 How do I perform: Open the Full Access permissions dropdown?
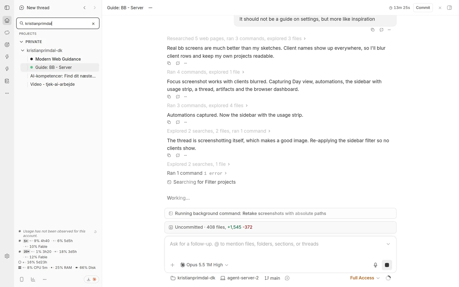[x=365, y=278]
